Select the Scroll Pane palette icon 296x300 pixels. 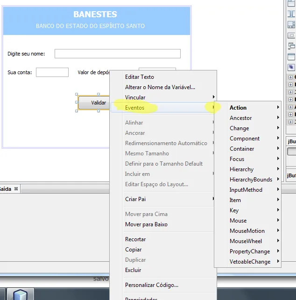pos(291,25)
